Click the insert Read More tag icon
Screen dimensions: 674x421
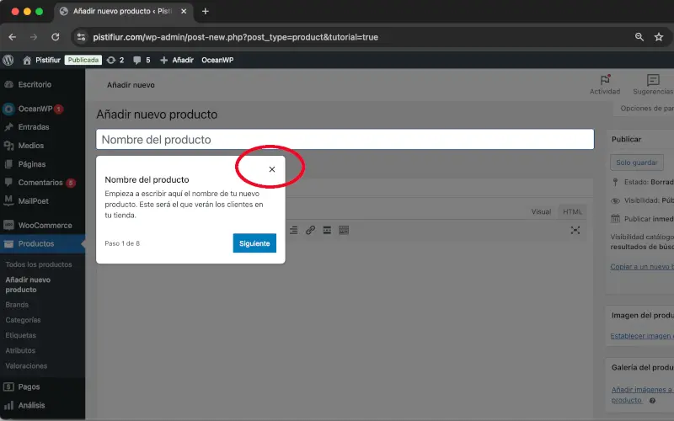tap(327, 230)
